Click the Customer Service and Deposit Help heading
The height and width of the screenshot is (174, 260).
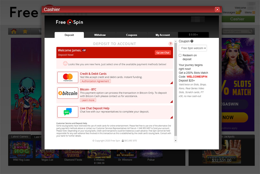coord(71,123)
